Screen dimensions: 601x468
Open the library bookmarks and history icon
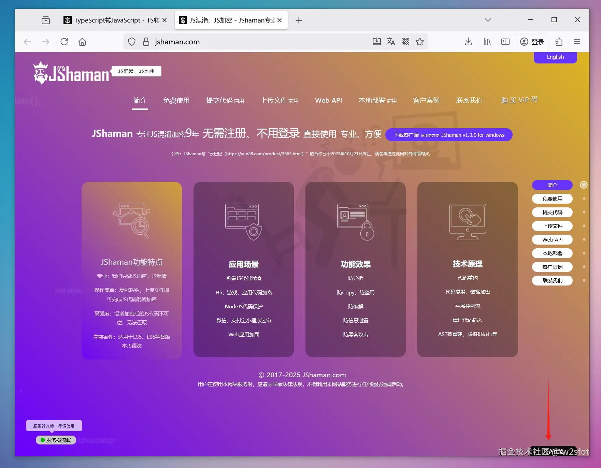(x=487, y=42)
